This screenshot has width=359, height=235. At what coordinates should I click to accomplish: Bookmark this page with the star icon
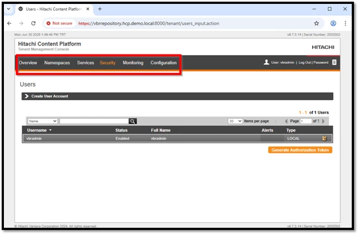[317, 23]
